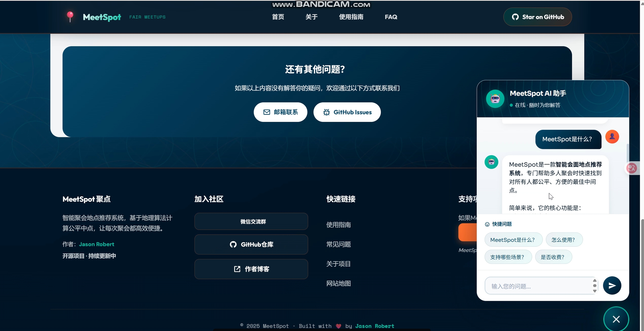Click the chat input field 输入您的问题
644x331 pixels.
539,286
